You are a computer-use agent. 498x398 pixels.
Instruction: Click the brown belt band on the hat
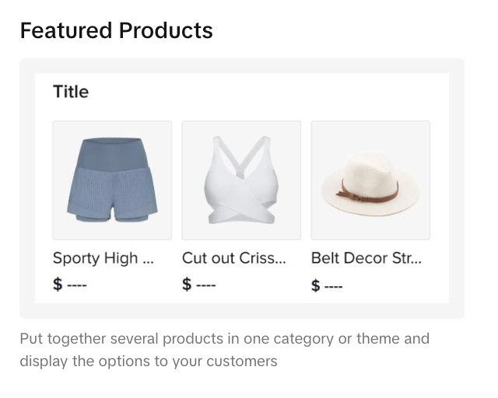(367, 188)
